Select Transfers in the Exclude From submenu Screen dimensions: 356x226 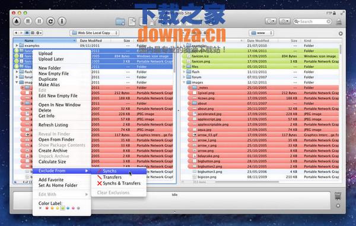click(x=119, y=177)
